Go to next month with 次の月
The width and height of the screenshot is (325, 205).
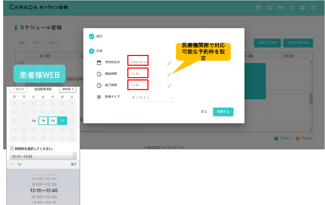coord(68,90)
